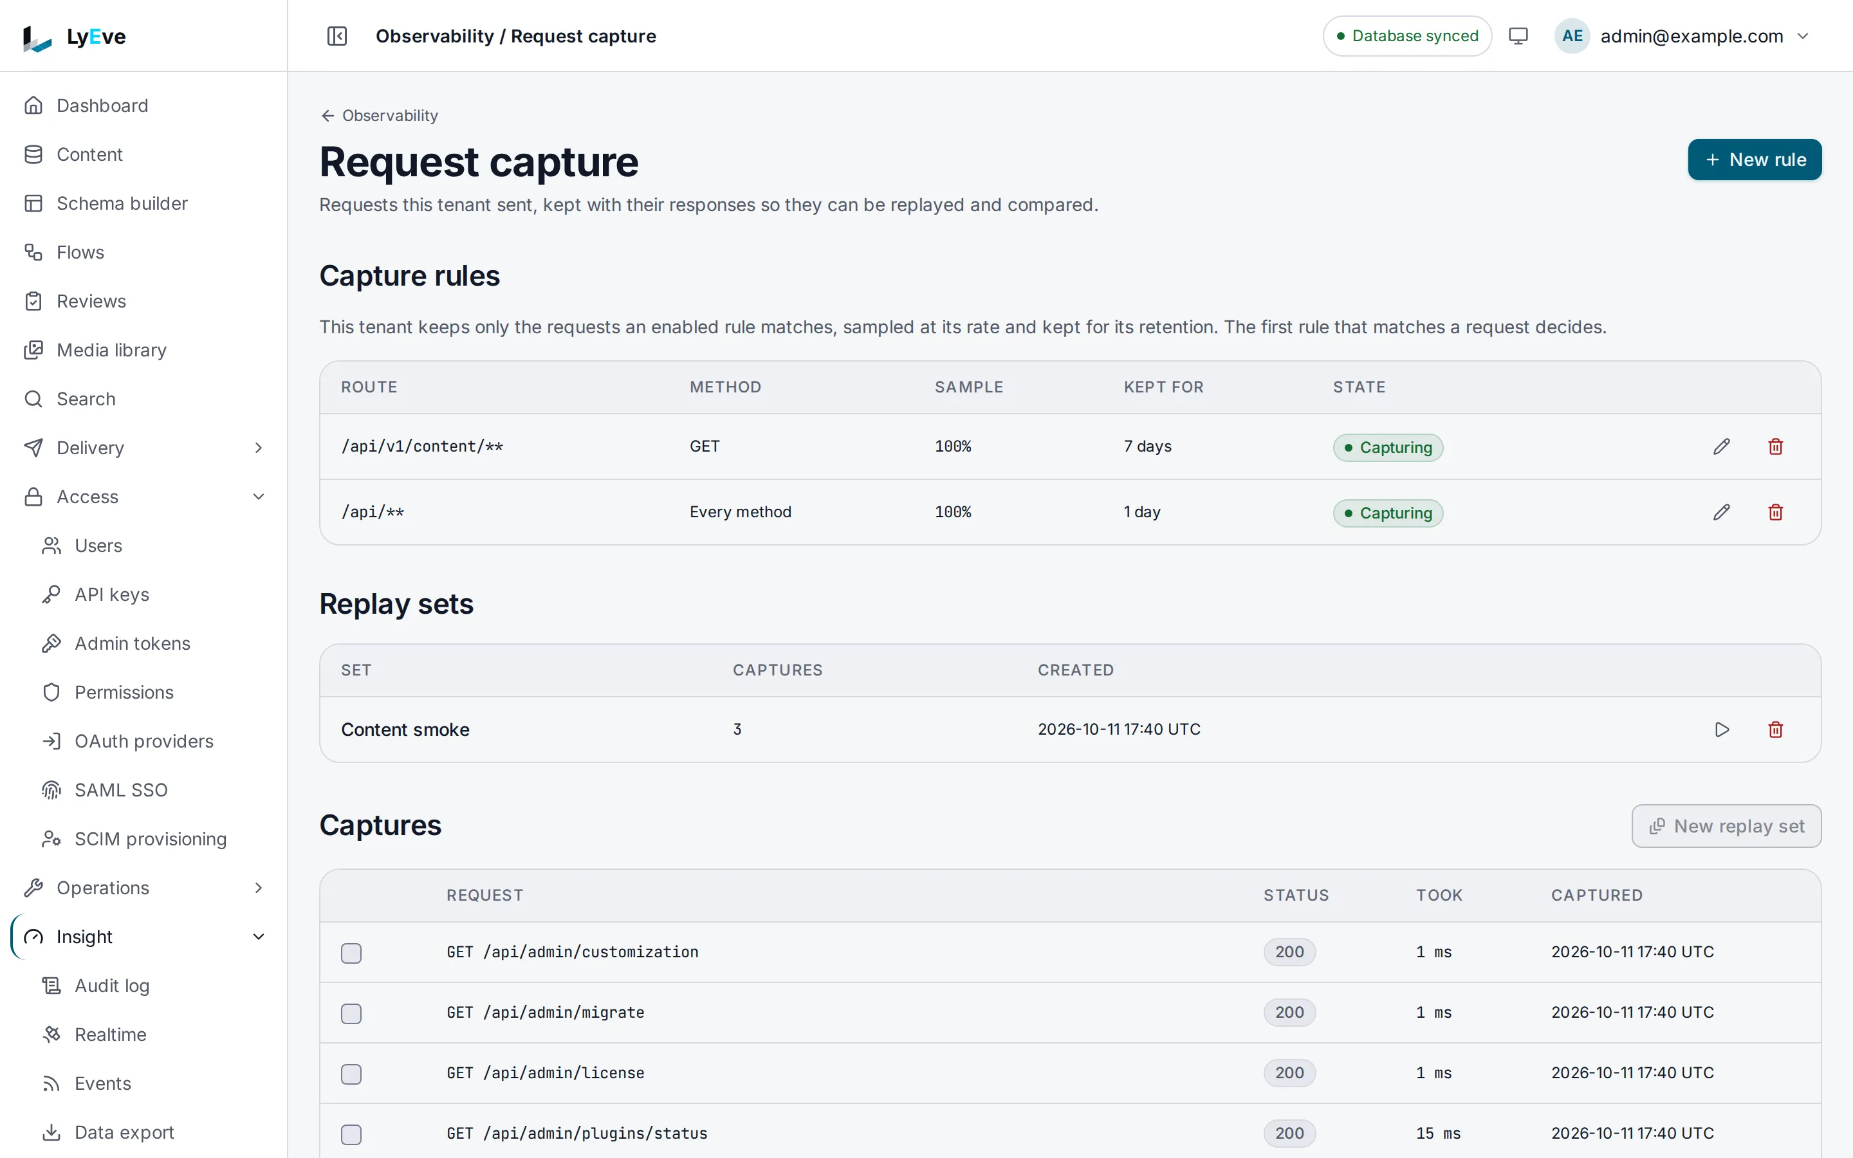This screenshot has height=1158, width=1853.
Task: Click the 200 status of /api/admin/migrate
Action: coord(1289,1013)
